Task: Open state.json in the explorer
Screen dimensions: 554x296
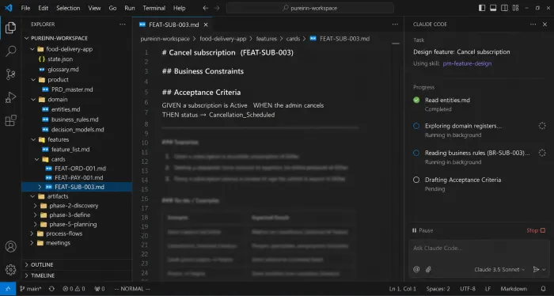Action: pos(60,59)
